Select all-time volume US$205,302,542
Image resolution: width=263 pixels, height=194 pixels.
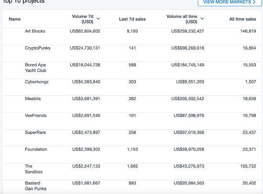point(188,99)
